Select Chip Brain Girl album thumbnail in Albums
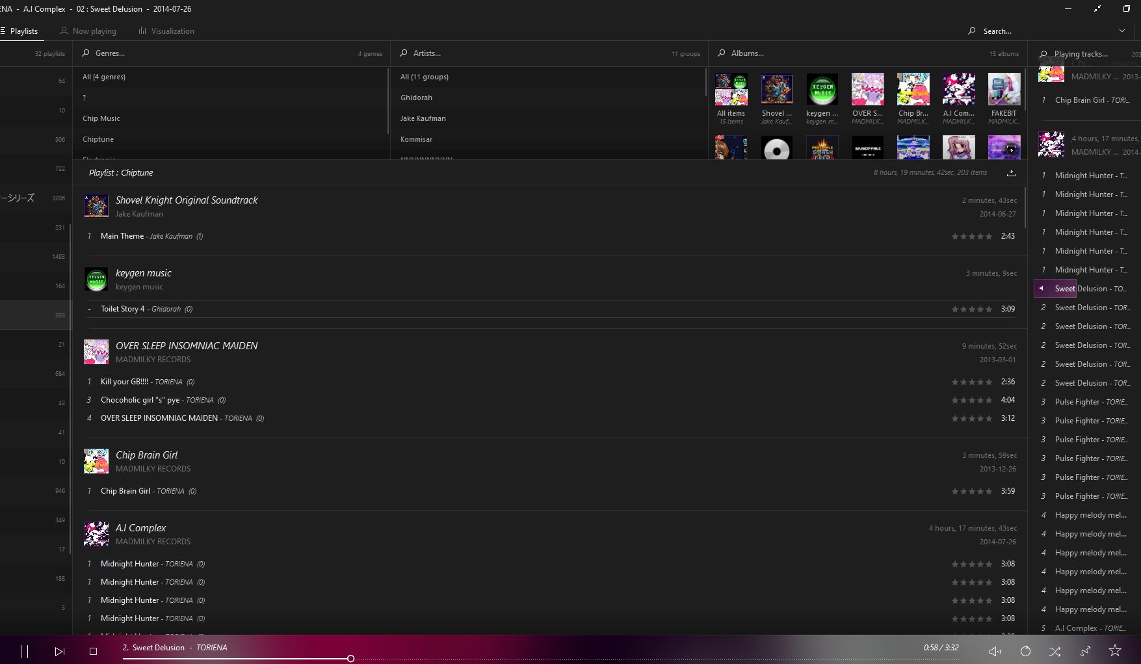Screen dimensions: 1141x664 913,89
